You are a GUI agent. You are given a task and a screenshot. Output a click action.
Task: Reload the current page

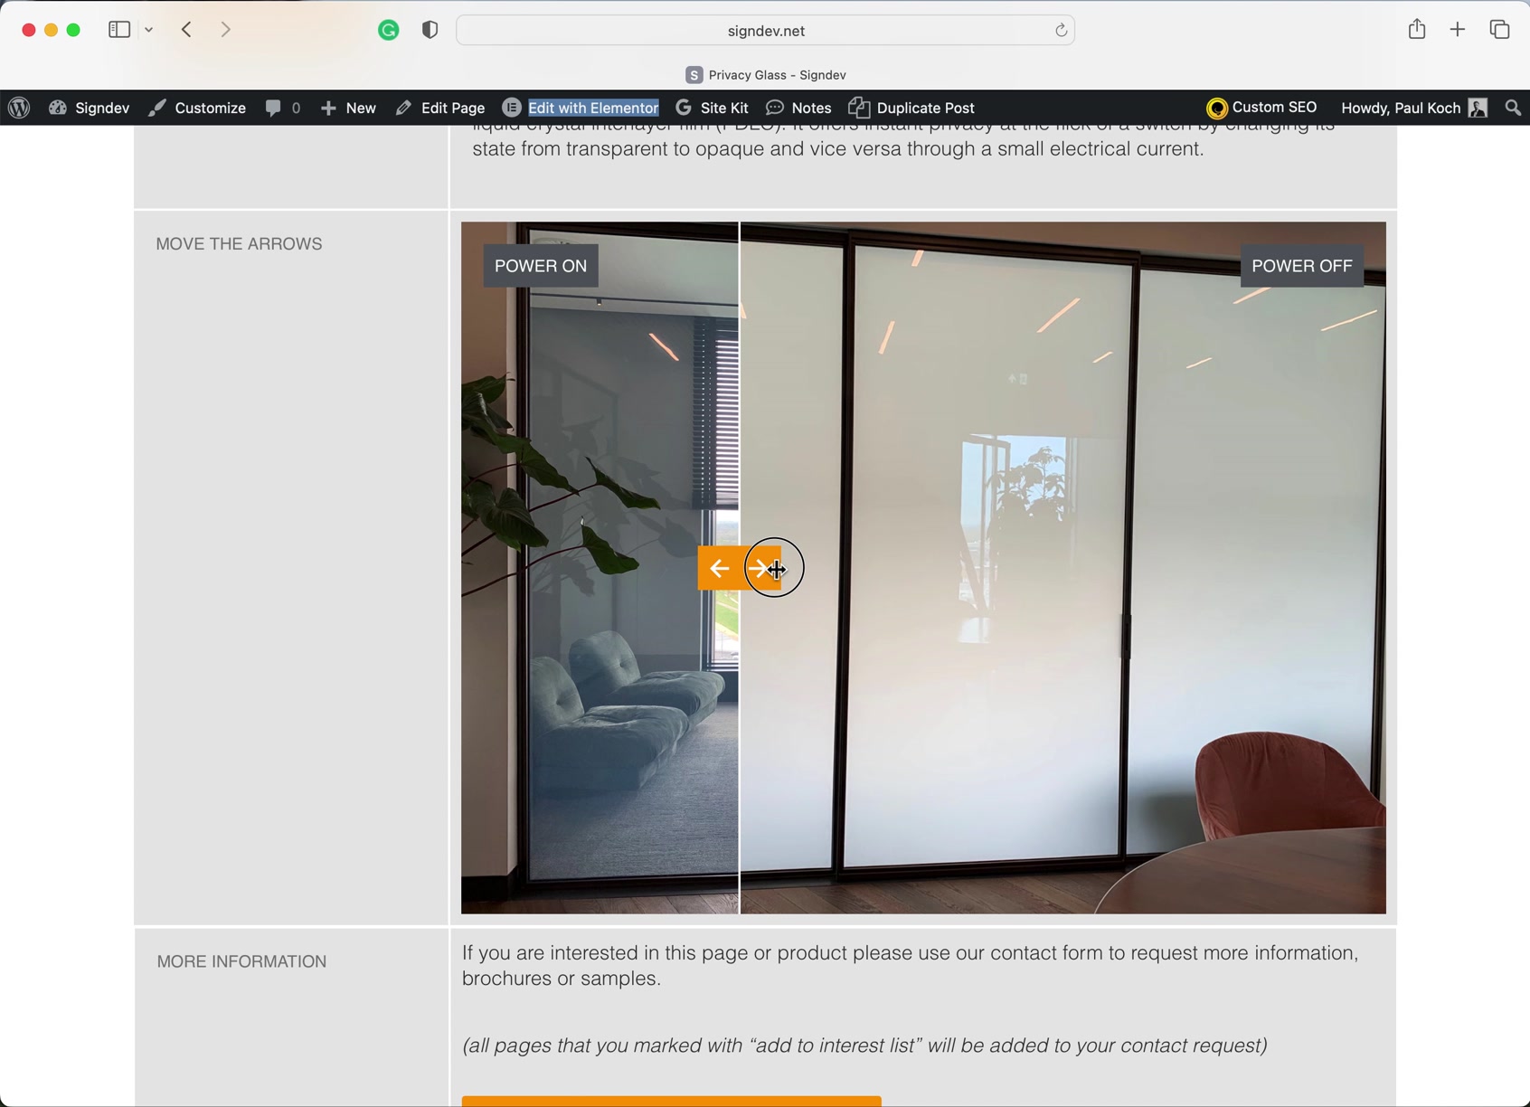[x=1061, y=31]
